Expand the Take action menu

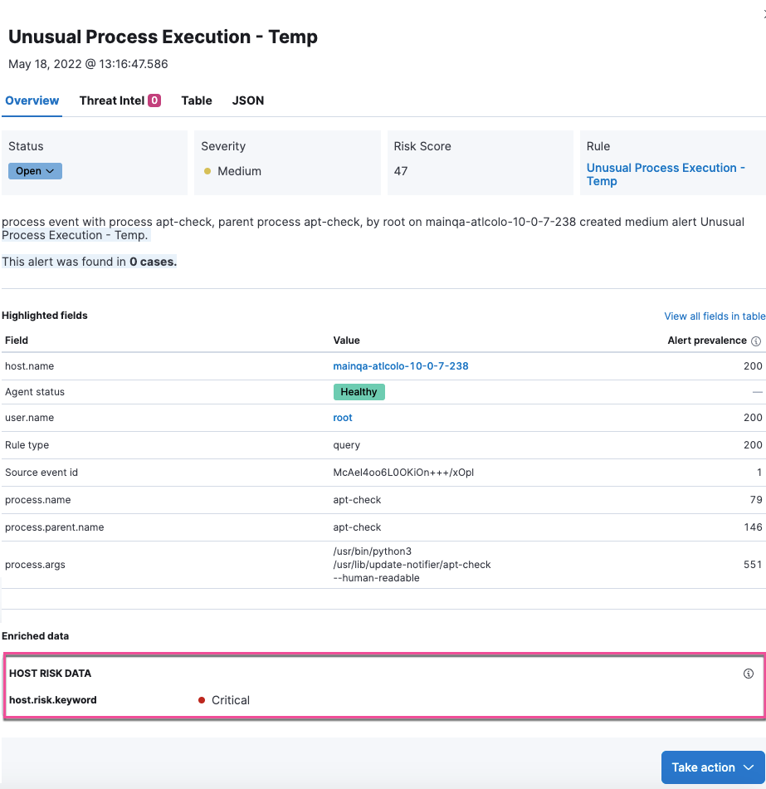(713, 767)
